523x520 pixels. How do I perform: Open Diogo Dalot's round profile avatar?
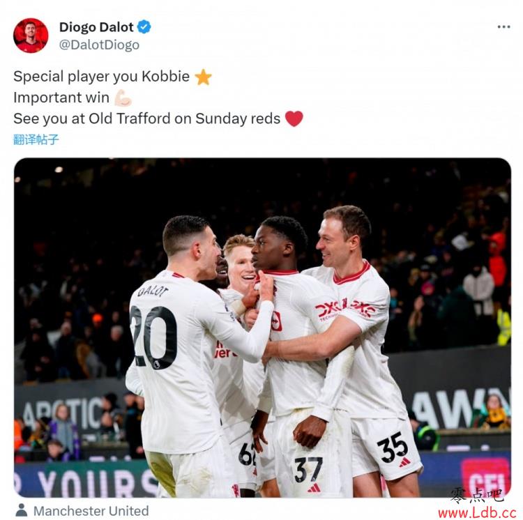click(x=31, y=36)
